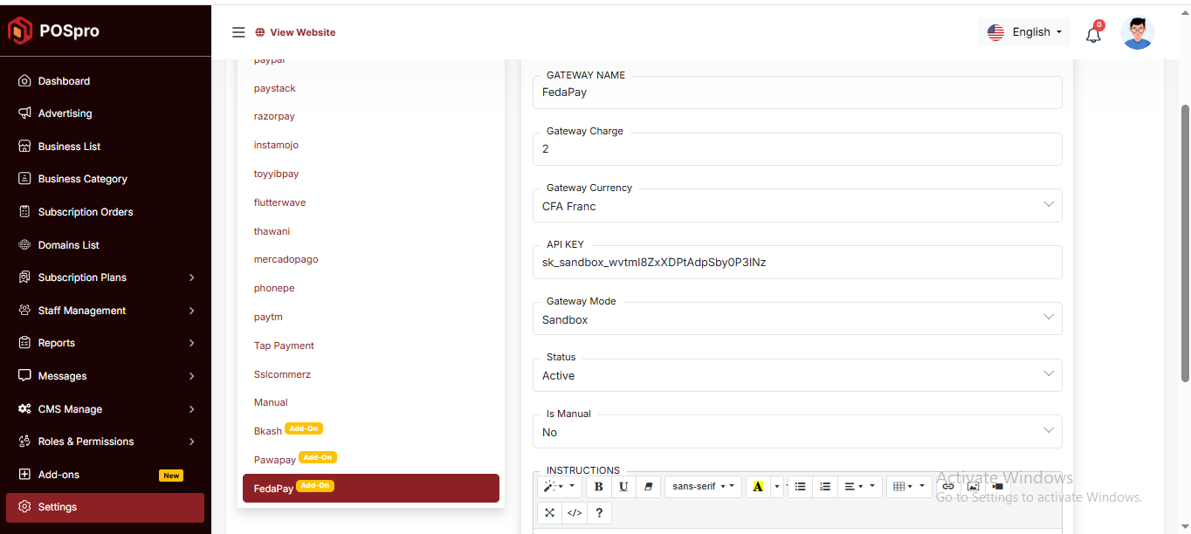Select the flutterwave gateway

click(279, 202)
